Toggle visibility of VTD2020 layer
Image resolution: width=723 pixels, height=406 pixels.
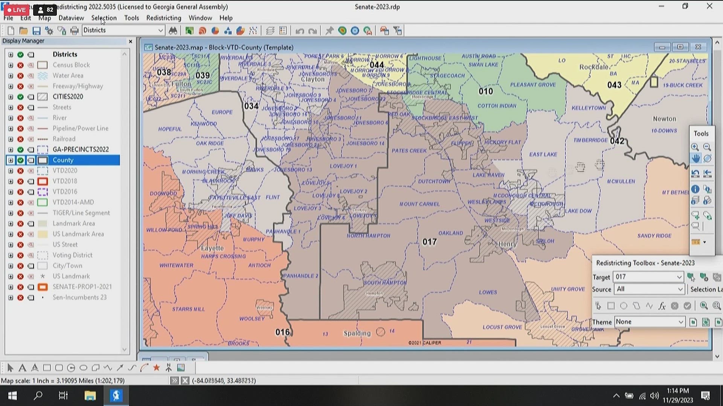(x=20, y=170)
